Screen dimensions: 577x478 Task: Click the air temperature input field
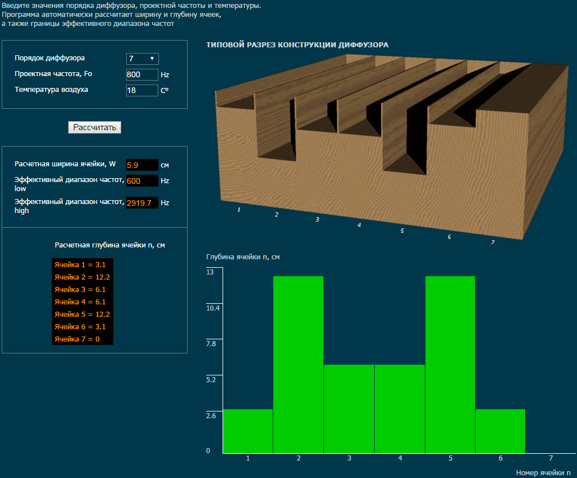click(142, 90)
